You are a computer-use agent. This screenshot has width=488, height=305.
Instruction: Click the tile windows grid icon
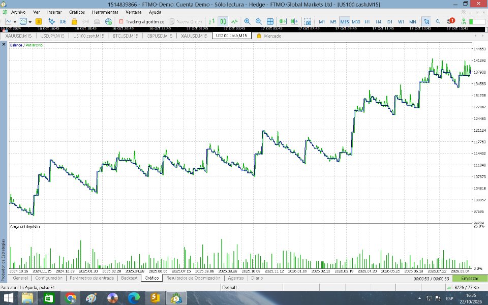coord(270,21)
